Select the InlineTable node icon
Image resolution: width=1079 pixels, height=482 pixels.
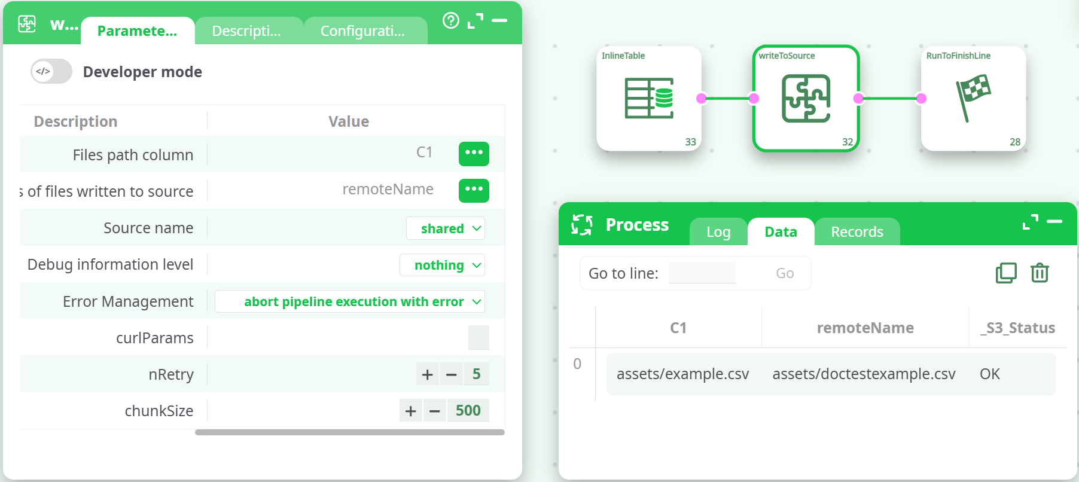(649, 98)
